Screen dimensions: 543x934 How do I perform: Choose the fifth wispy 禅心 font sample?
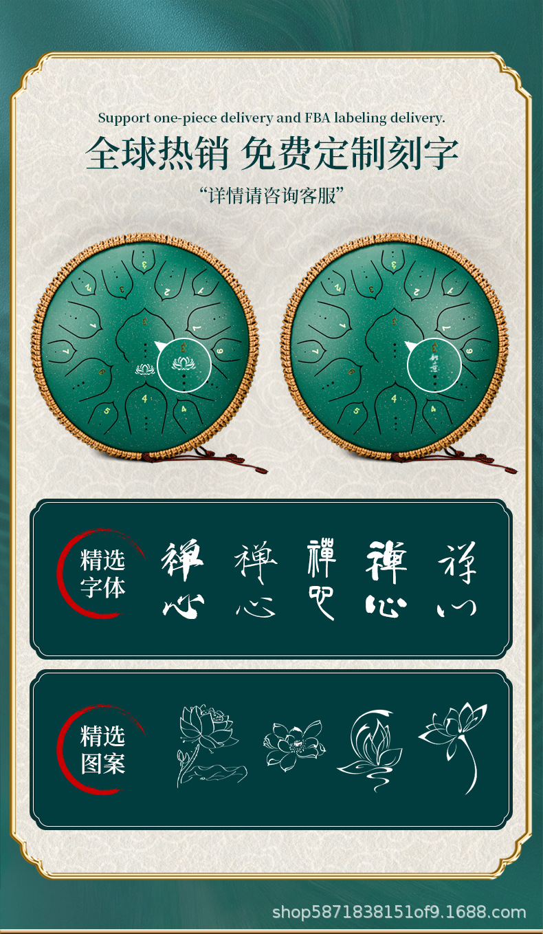pyautogui.click(x=457, y=579)
